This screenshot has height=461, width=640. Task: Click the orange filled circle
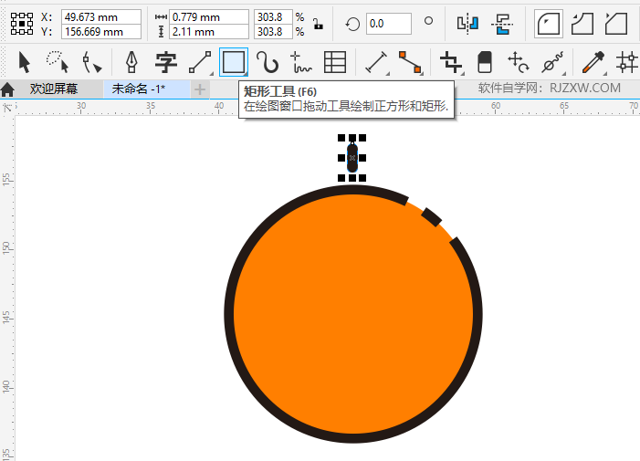(353, 314)
